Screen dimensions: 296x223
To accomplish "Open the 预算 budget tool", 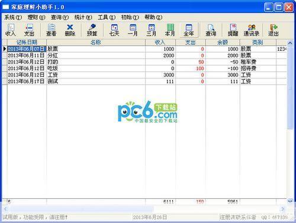I will (x=92, y=30).
